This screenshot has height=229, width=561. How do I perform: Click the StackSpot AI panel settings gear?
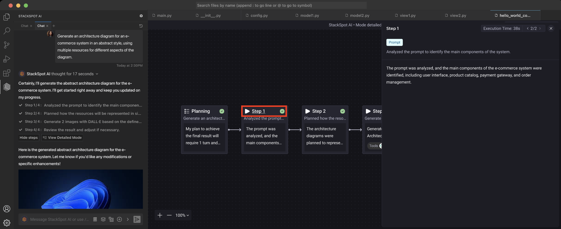point(141,16)
